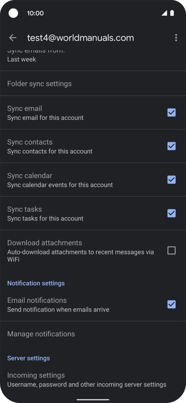Disable the Email notifications checkbox
Image resolution: width=186 pixels, height=403 pixels.
[x=172, y=305]
